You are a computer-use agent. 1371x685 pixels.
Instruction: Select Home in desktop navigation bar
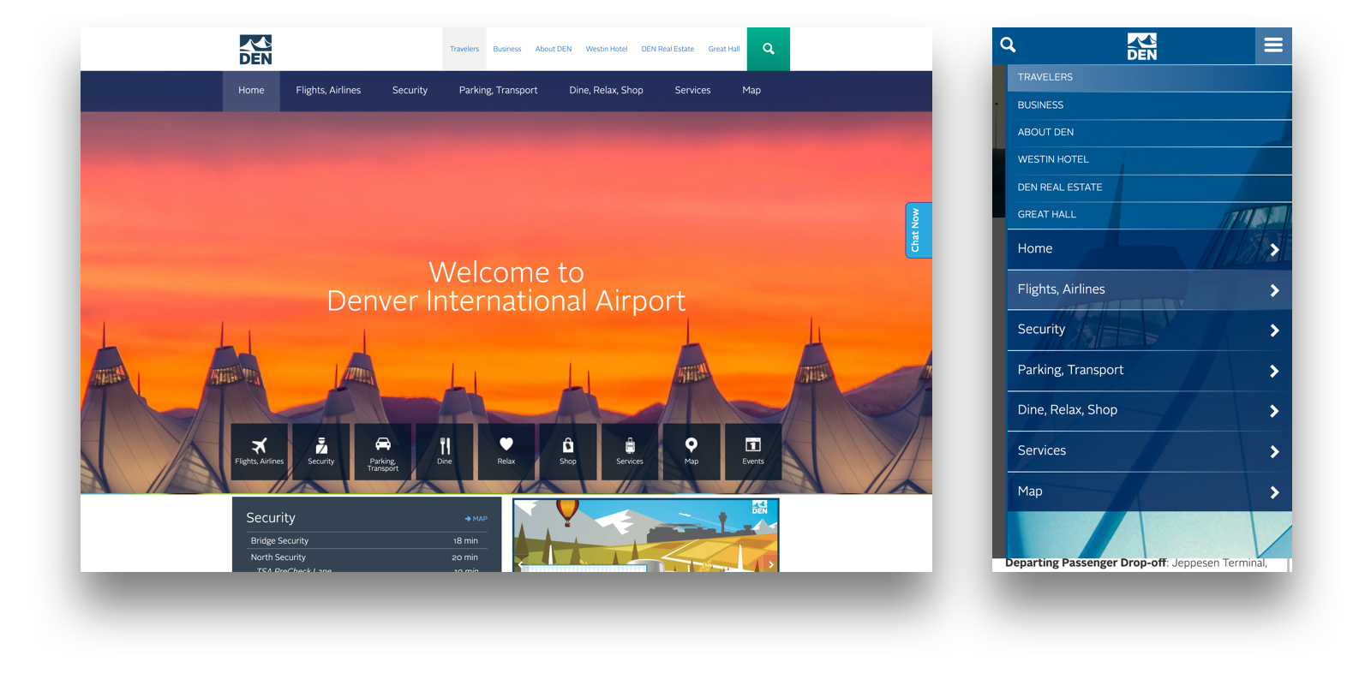[x=251, y=91]
